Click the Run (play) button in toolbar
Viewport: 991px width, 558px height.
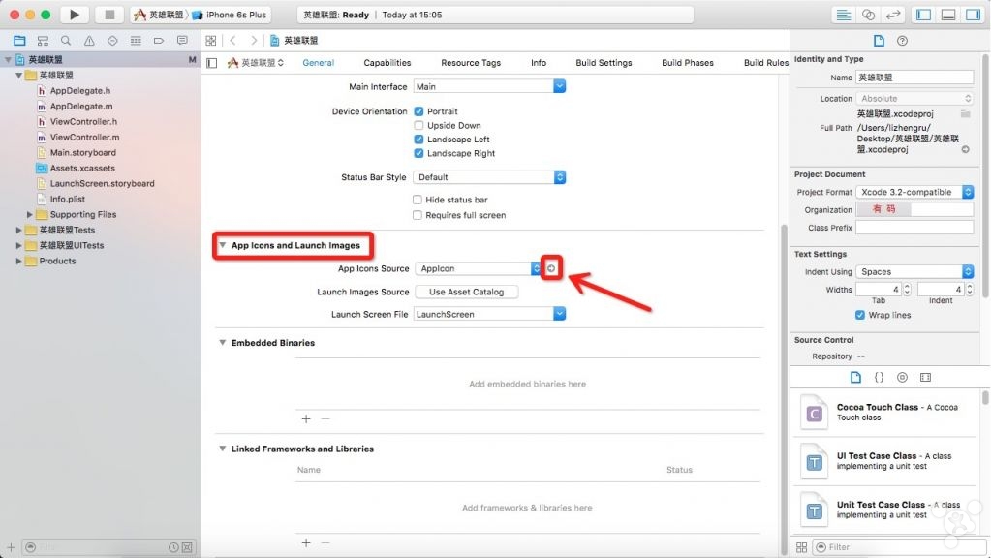tap(74, 15)
